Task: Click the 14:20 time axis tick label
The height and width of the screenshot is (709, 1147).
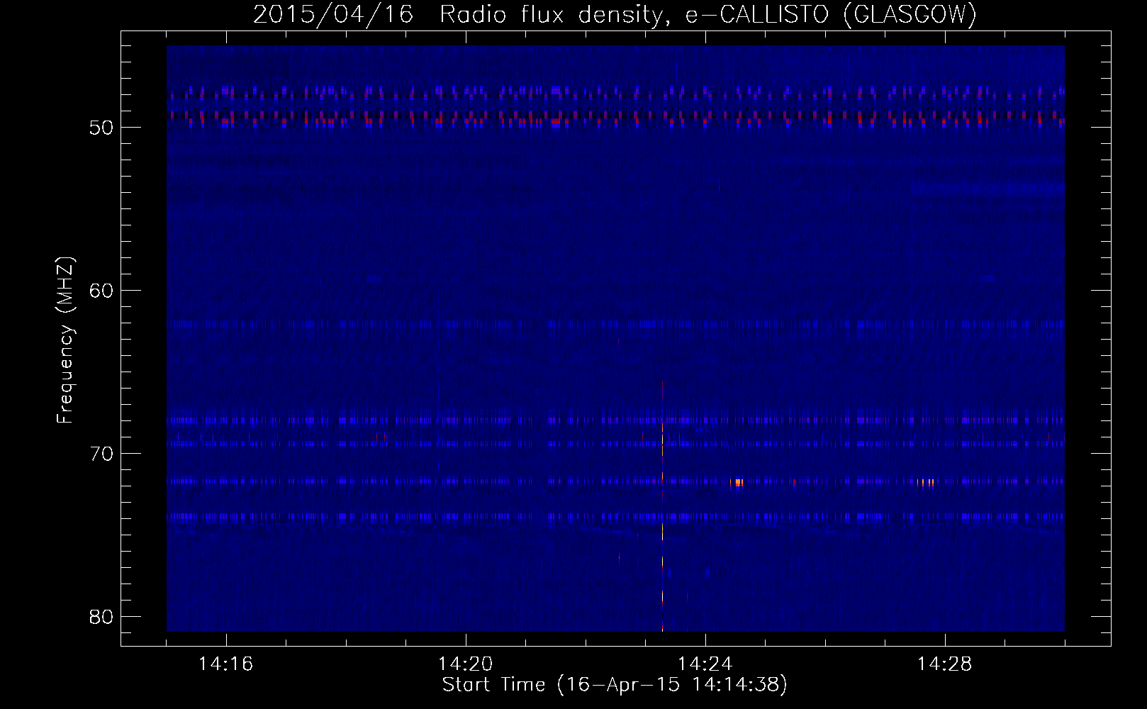Action: [x=466, y=664]
